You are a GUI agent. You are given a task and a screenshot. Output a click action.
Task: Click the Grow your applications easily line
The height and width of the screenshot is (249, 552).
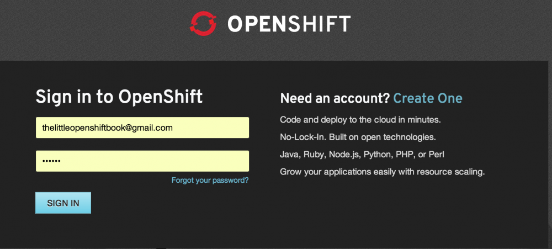[x=382, y=172]
